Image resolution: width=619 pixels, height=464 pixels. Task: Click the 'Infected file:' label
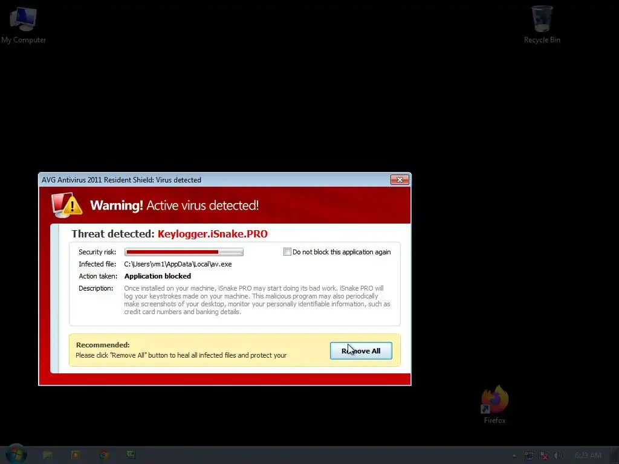click(x=97, y=264)
